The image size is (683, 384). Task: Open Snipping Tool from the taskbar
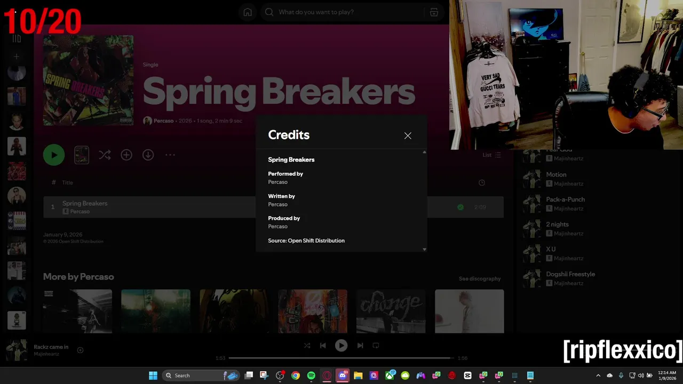point(264,375)
